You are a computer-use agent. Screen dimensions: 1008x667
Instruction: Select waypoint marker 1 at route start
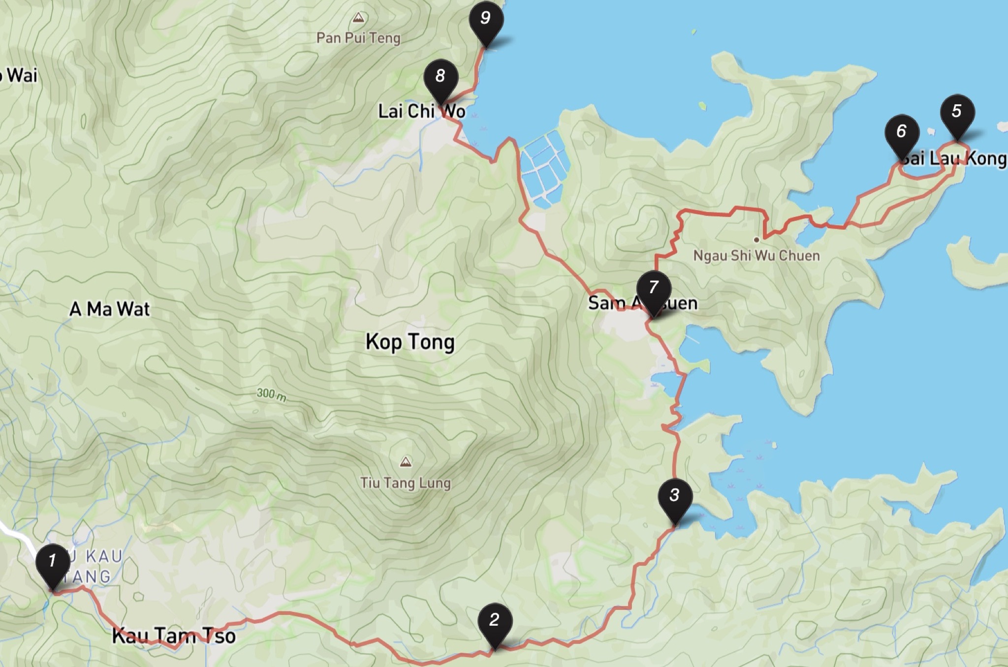coord(52,565)
